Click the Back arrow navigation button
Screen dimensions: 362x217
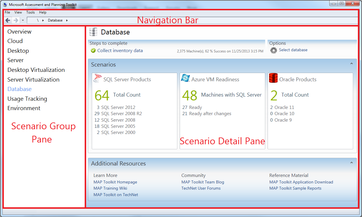pos(8,20)
